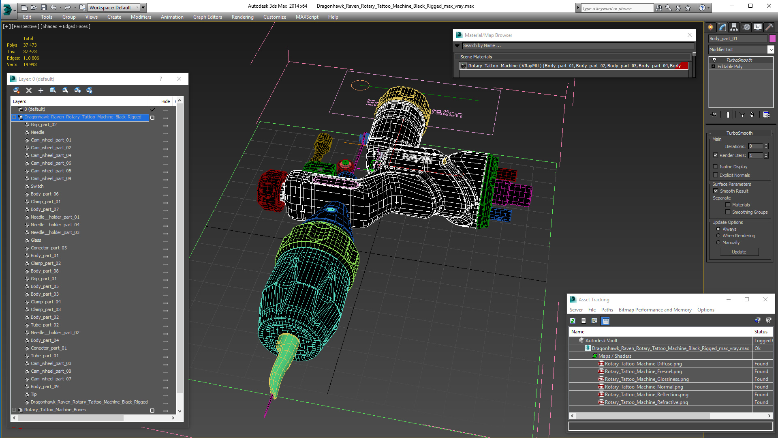Click the magenta object color swatch
Viewport: 778px width, 438px height.
772,39
